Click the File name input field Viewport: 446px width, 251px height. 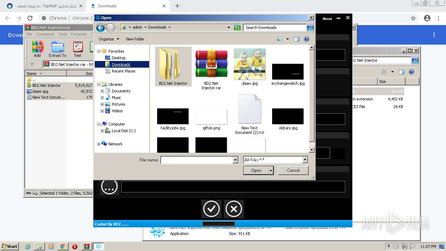(x=197, y=160)
